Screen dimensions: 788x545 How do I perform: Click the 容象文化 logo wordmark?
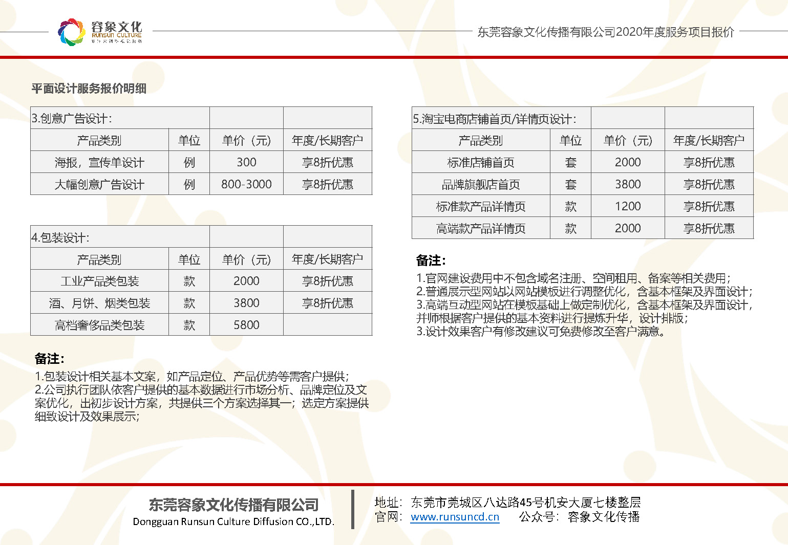pos(116,27)
